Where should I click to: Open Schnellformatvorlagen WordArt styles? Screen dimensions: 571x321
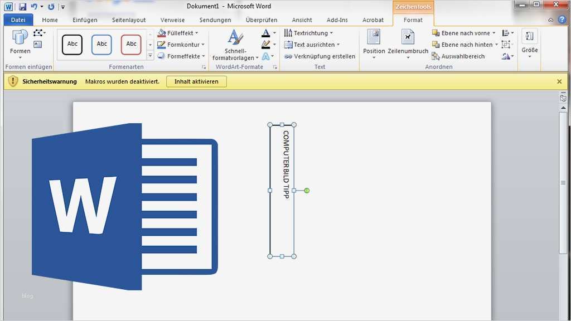point(235,45)
